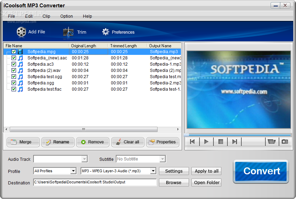Click the music note icon for Softpedia_(new).aac
Image resolution: width=296 pixels, height=199 pixels.
pyautogui.click(x=20, y=58)
